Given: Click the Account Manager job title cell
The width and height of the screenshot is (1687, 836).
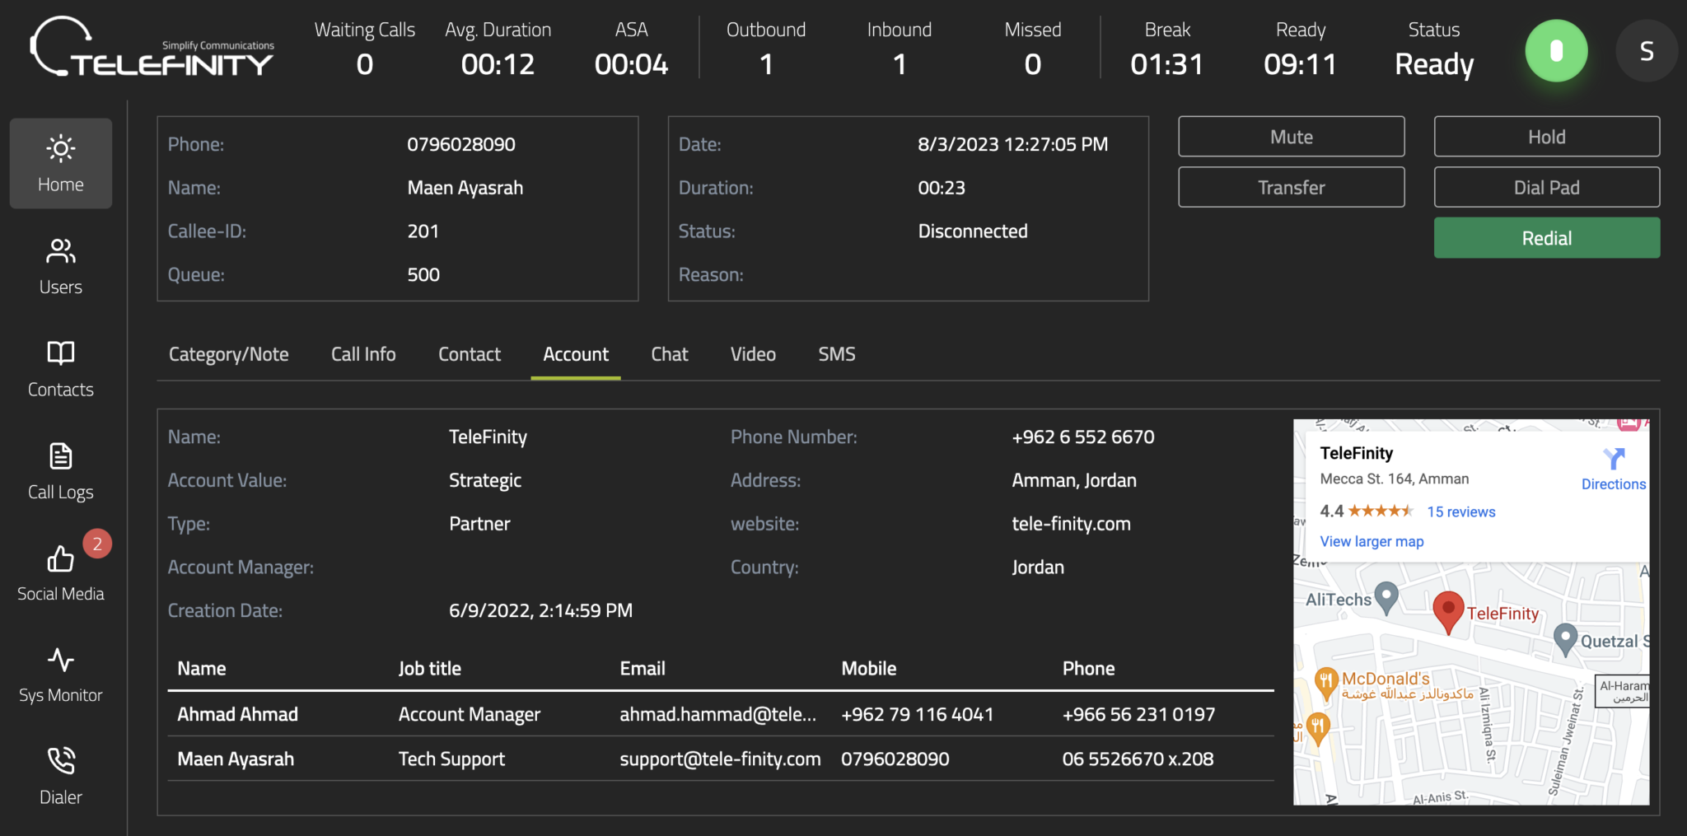Looking at the screenshot, I should click(470, 714).
